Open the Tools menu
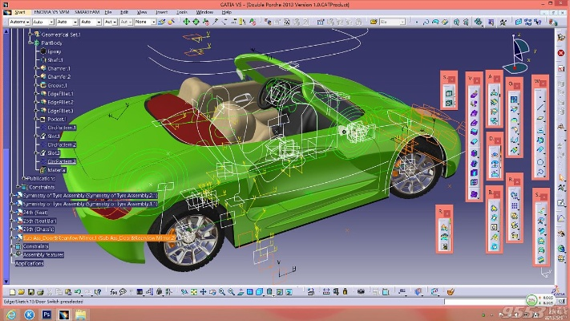Screen dimensions: 570x321 180,12
